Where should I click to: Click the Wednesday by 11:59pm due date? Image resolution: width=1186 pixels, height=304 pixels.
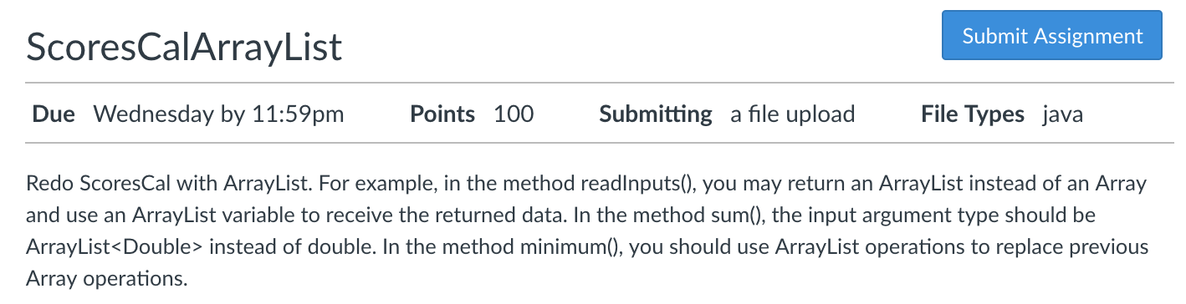coord(219,114)
